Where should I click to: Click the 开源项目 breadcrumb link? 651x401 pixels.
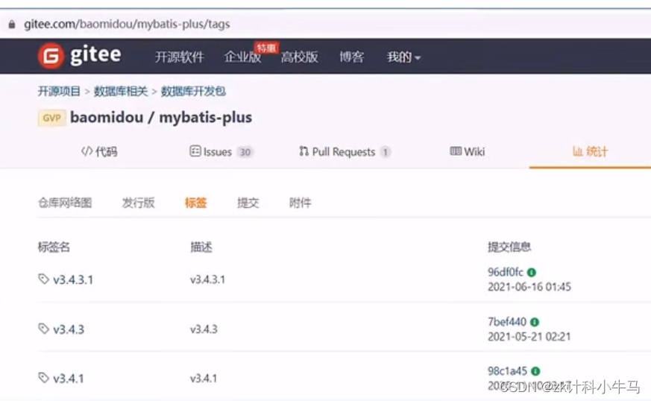tap(59, 92)
